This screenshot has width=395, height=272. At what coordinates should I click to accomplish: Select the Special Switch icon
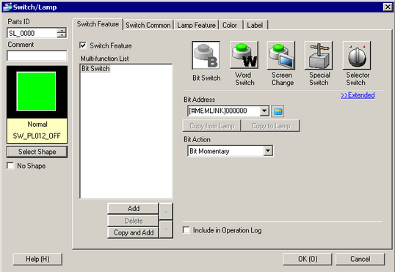tap(319, 56)
